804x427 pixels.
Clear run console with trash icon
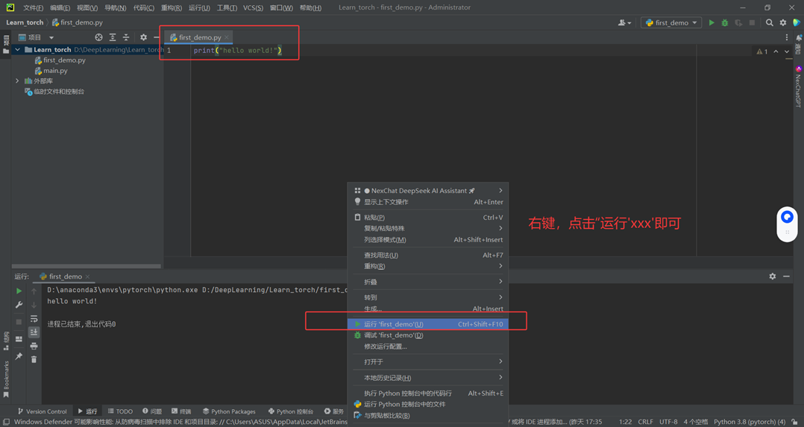click(34, 359)
